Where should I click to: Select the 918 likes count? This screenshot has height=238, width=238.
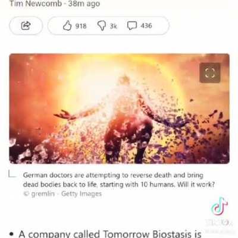click(81, 26)
